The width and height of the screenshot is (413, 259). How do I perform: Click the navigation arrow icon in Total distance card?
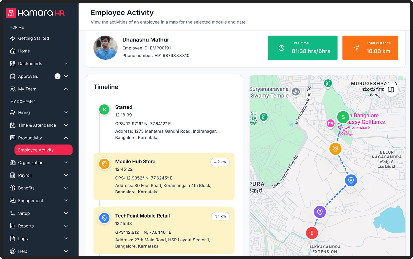(357, 48)
